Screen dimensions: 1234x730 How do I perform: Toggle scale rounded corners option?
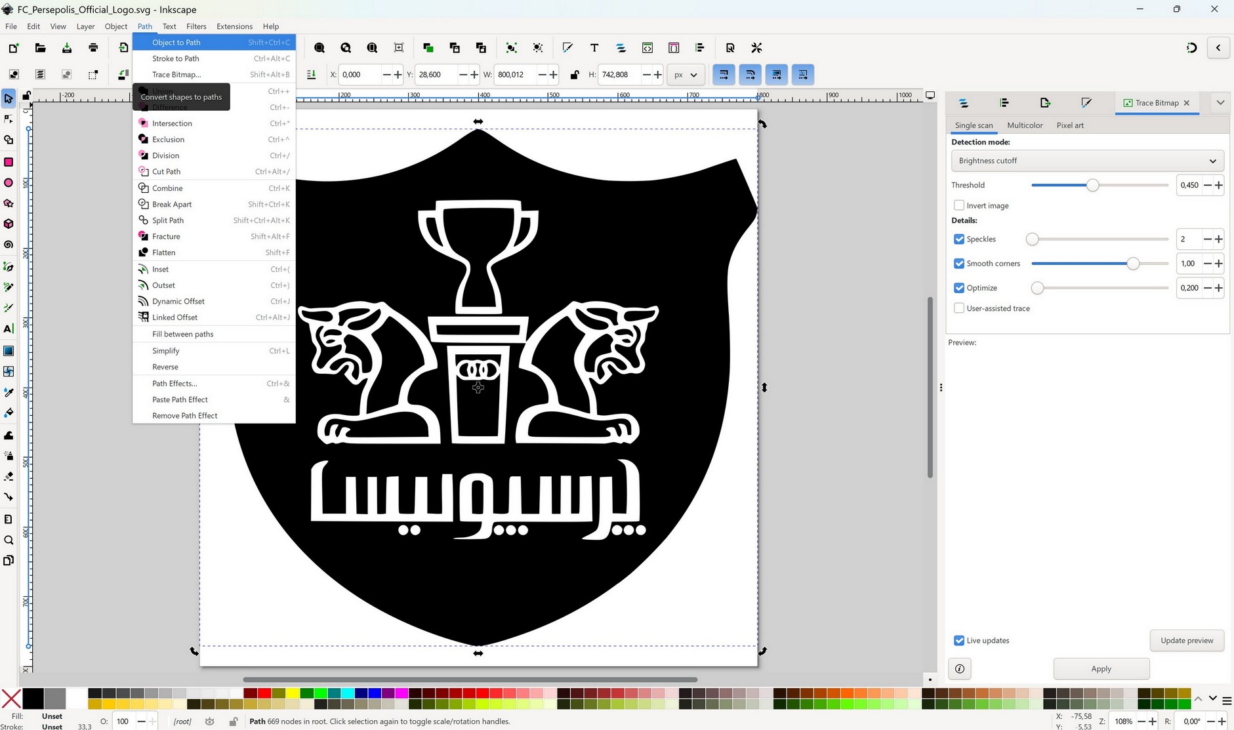[750, 75]
